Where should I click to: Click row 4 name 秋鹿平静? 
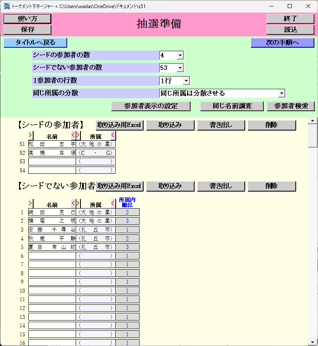pyautogui.click(x=52, y=238)
